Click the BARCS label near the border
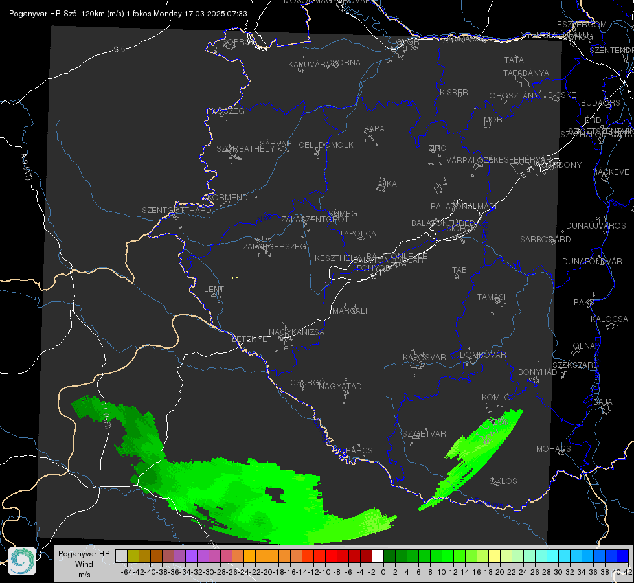Screen dimensions: 634x583 point(359,450)
